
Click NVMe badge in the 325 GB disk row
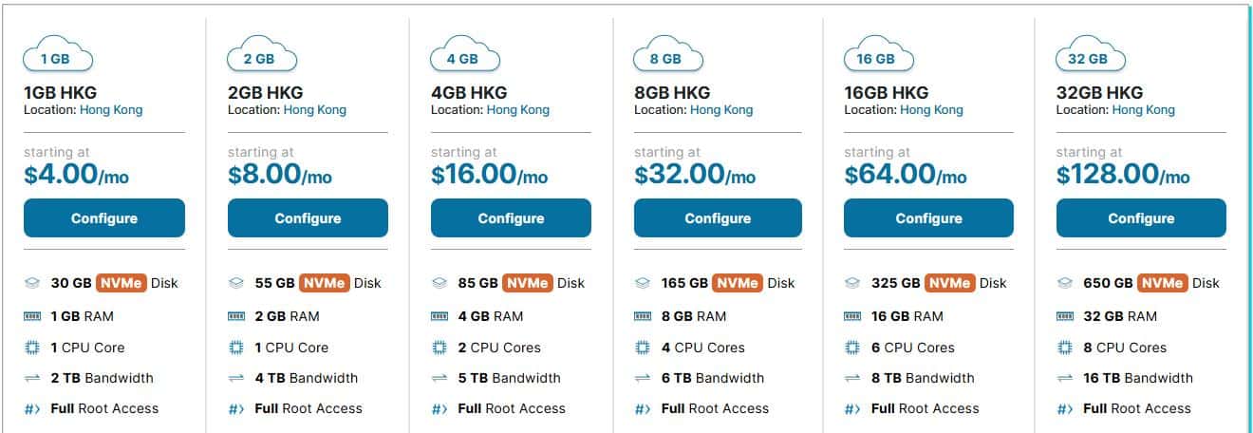coord(949,283)
